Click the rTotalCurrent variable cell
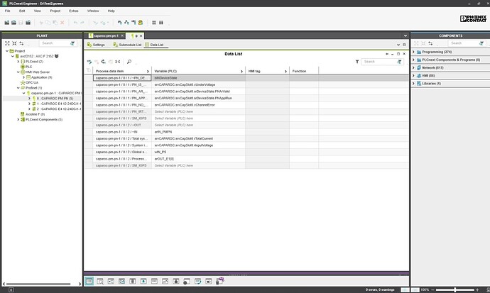Screen dimensions: 490x293 198,138
